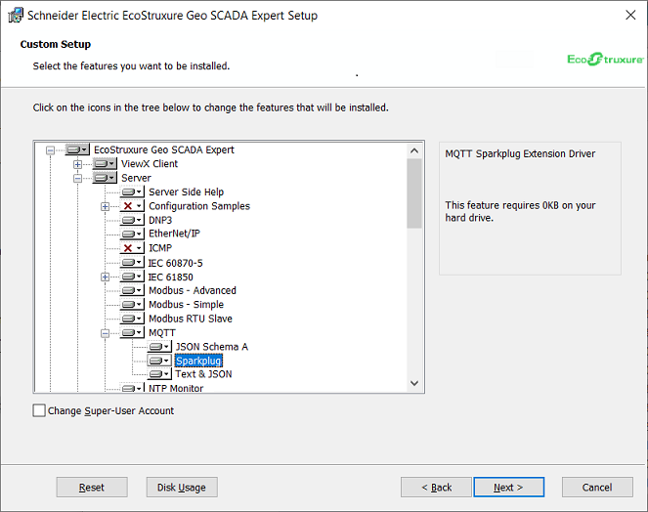Click the feature icon next to Sparkplug
The height and width of the screenshot is (512, 648).
click(x=158, y=361)
